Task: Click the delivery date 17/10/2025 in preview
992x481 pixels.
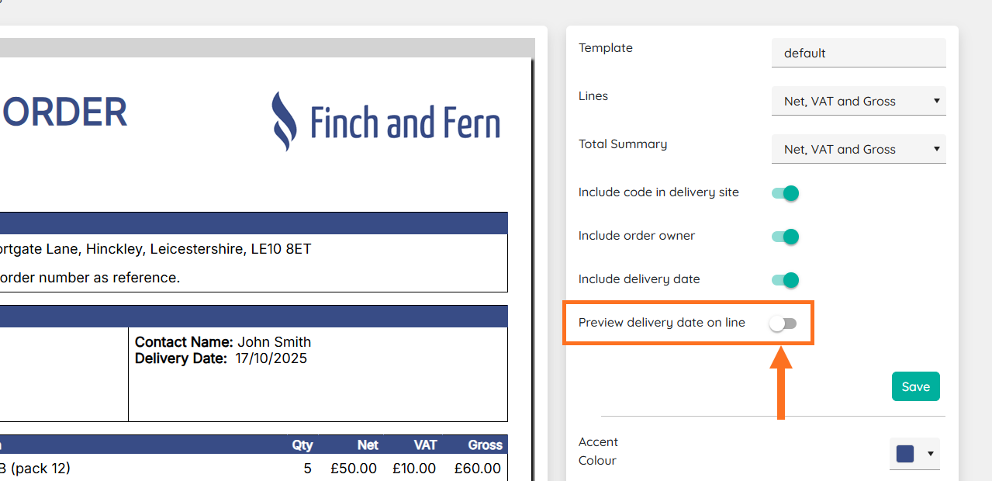Action: [271, 358]
